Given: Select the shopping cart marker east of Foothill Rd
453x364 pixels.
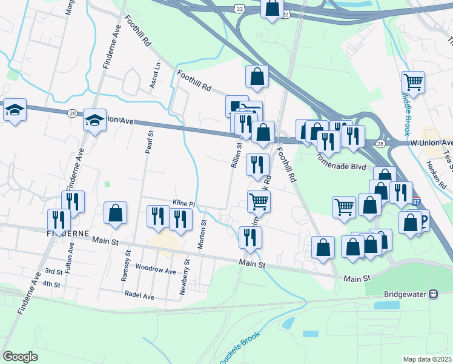Looking at the screenshot, I should pyautogui.click(x=344, y=207).
